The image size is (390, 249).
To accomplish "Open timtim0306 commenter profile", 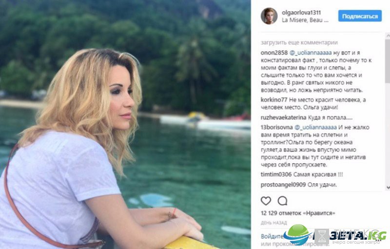I will point(276,174).
